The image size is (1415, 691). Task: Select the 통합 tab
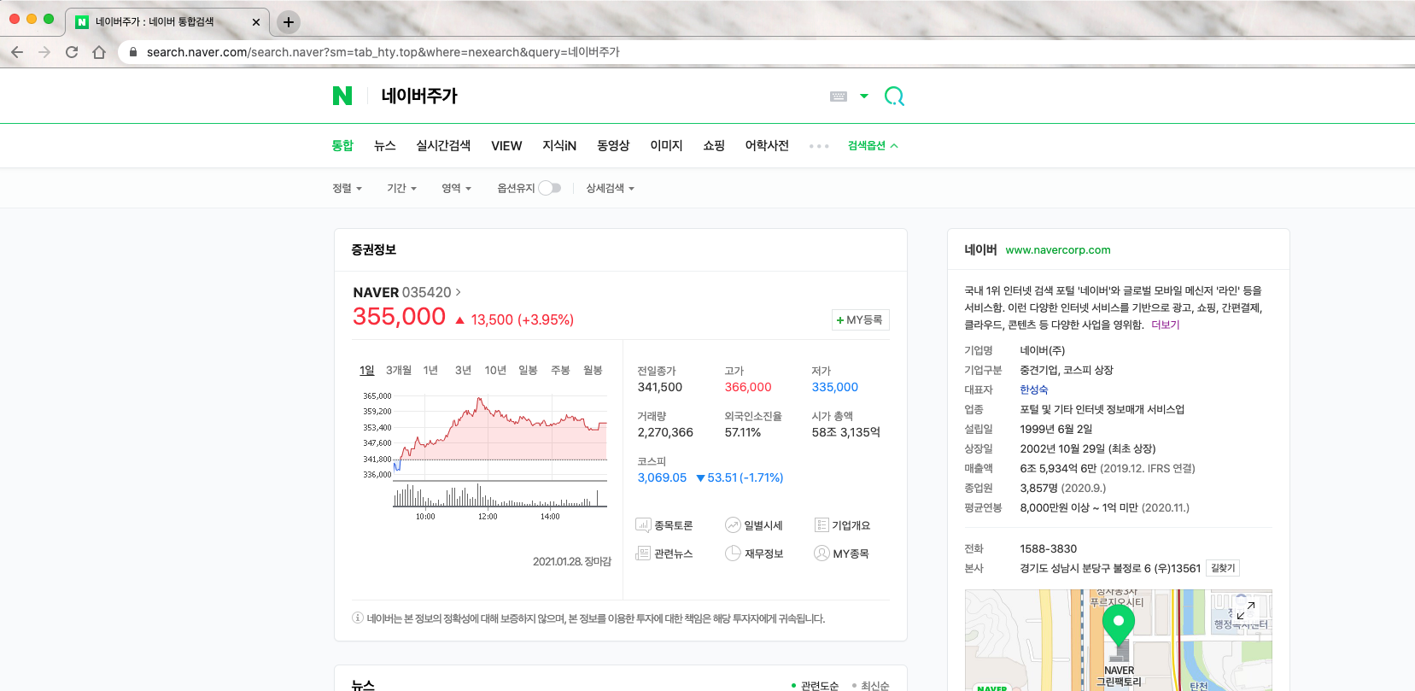[342, 145]
